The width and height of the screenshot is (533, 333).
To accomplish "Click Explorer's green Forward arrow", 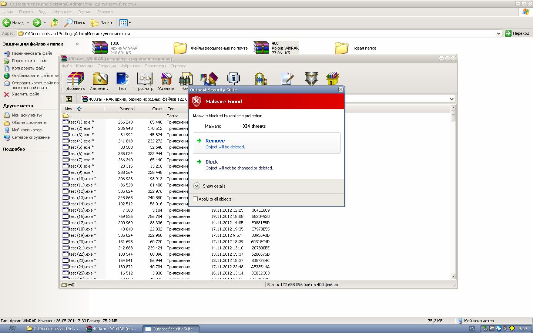I will (x=37, y=23).
